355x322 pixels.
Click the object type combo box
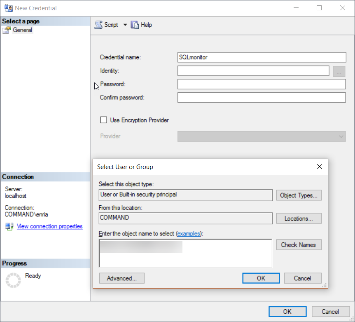(x=185, y=195)
